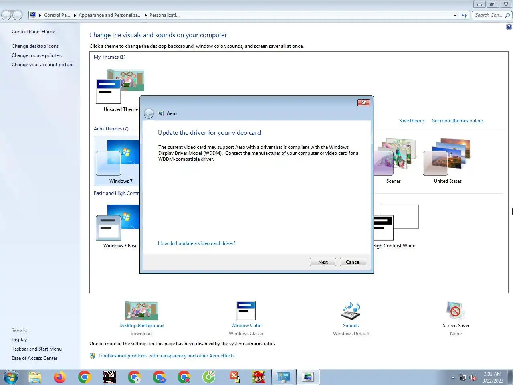The width and height of the screenshot is (513, 385).
Task: Click the control panel icon in address bar
Action: (33, 15)
